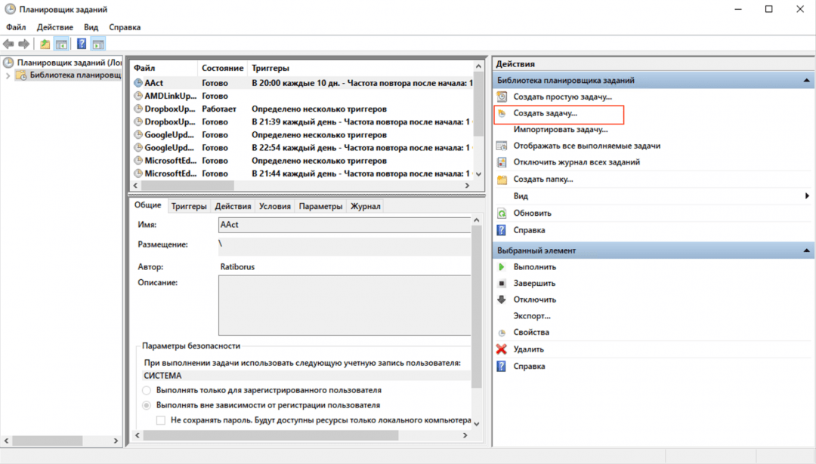Select Выполнять вне зависимости от регистрации radio
Screen dimensions: 816x464
147,405
